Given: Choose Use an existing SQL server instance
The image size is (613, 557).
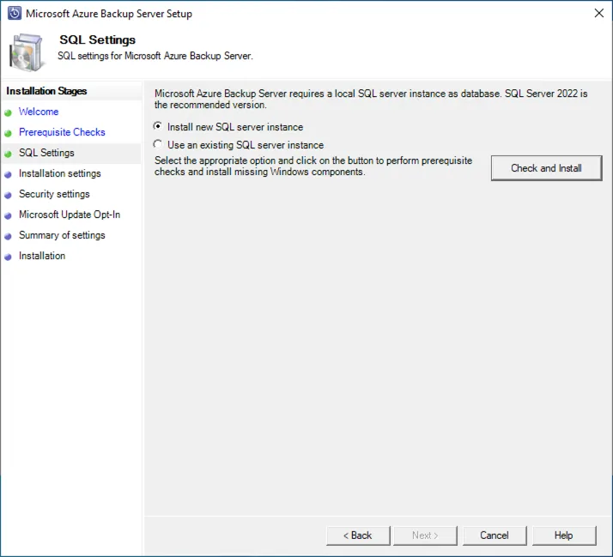Looking at the screenshot, I should click(157, 145).
